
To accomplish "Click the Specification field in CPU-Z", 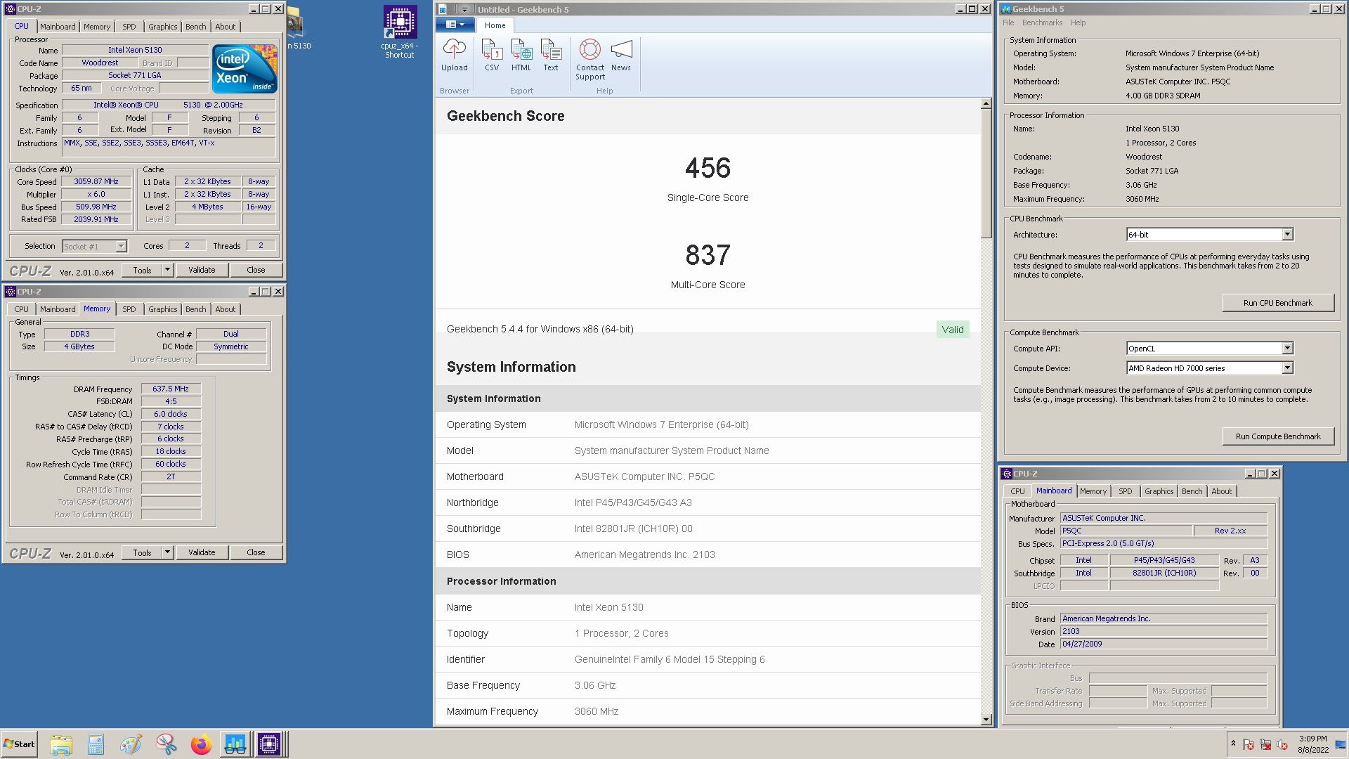I will coord(169,105).
